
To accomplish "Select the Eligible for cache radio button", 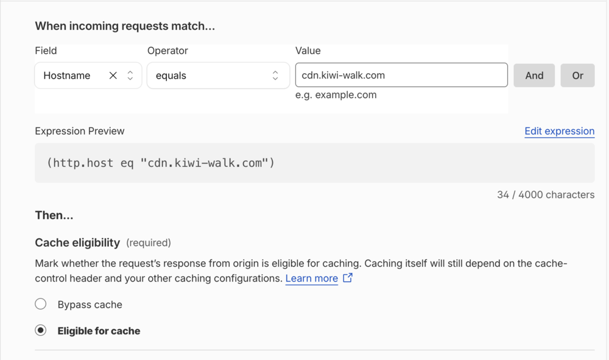I will point(41,331).
